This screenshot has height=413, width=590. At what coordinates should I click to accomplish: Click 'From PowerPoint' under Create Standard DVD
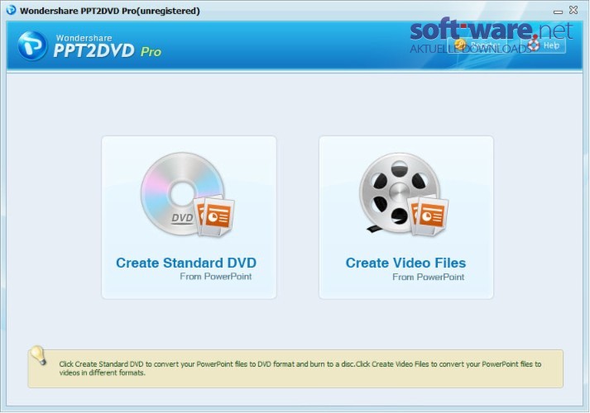(216, 277)
